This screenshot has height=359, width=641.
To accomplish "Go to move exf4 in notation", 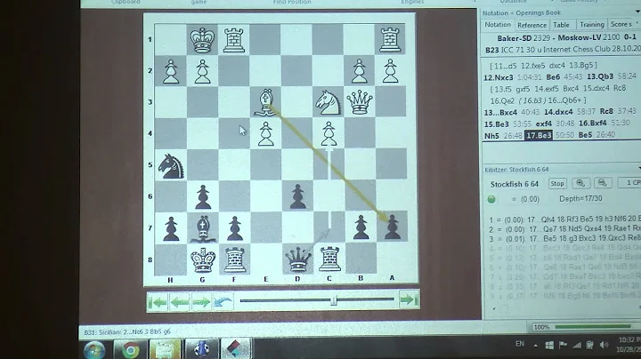I will [544, 124].
